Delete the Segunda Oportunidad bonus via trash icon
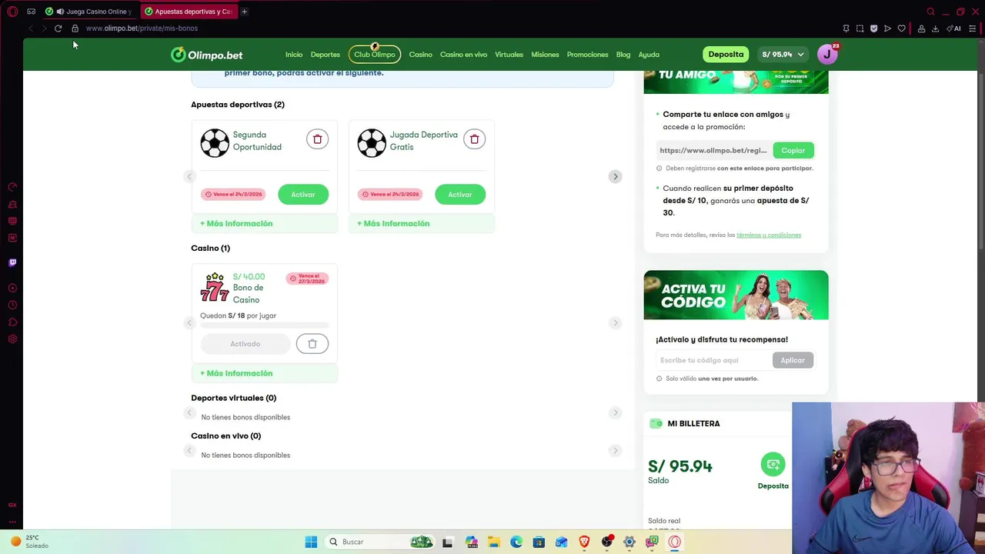Viewport: 985px width, 554px height. [x=317, y=139]
